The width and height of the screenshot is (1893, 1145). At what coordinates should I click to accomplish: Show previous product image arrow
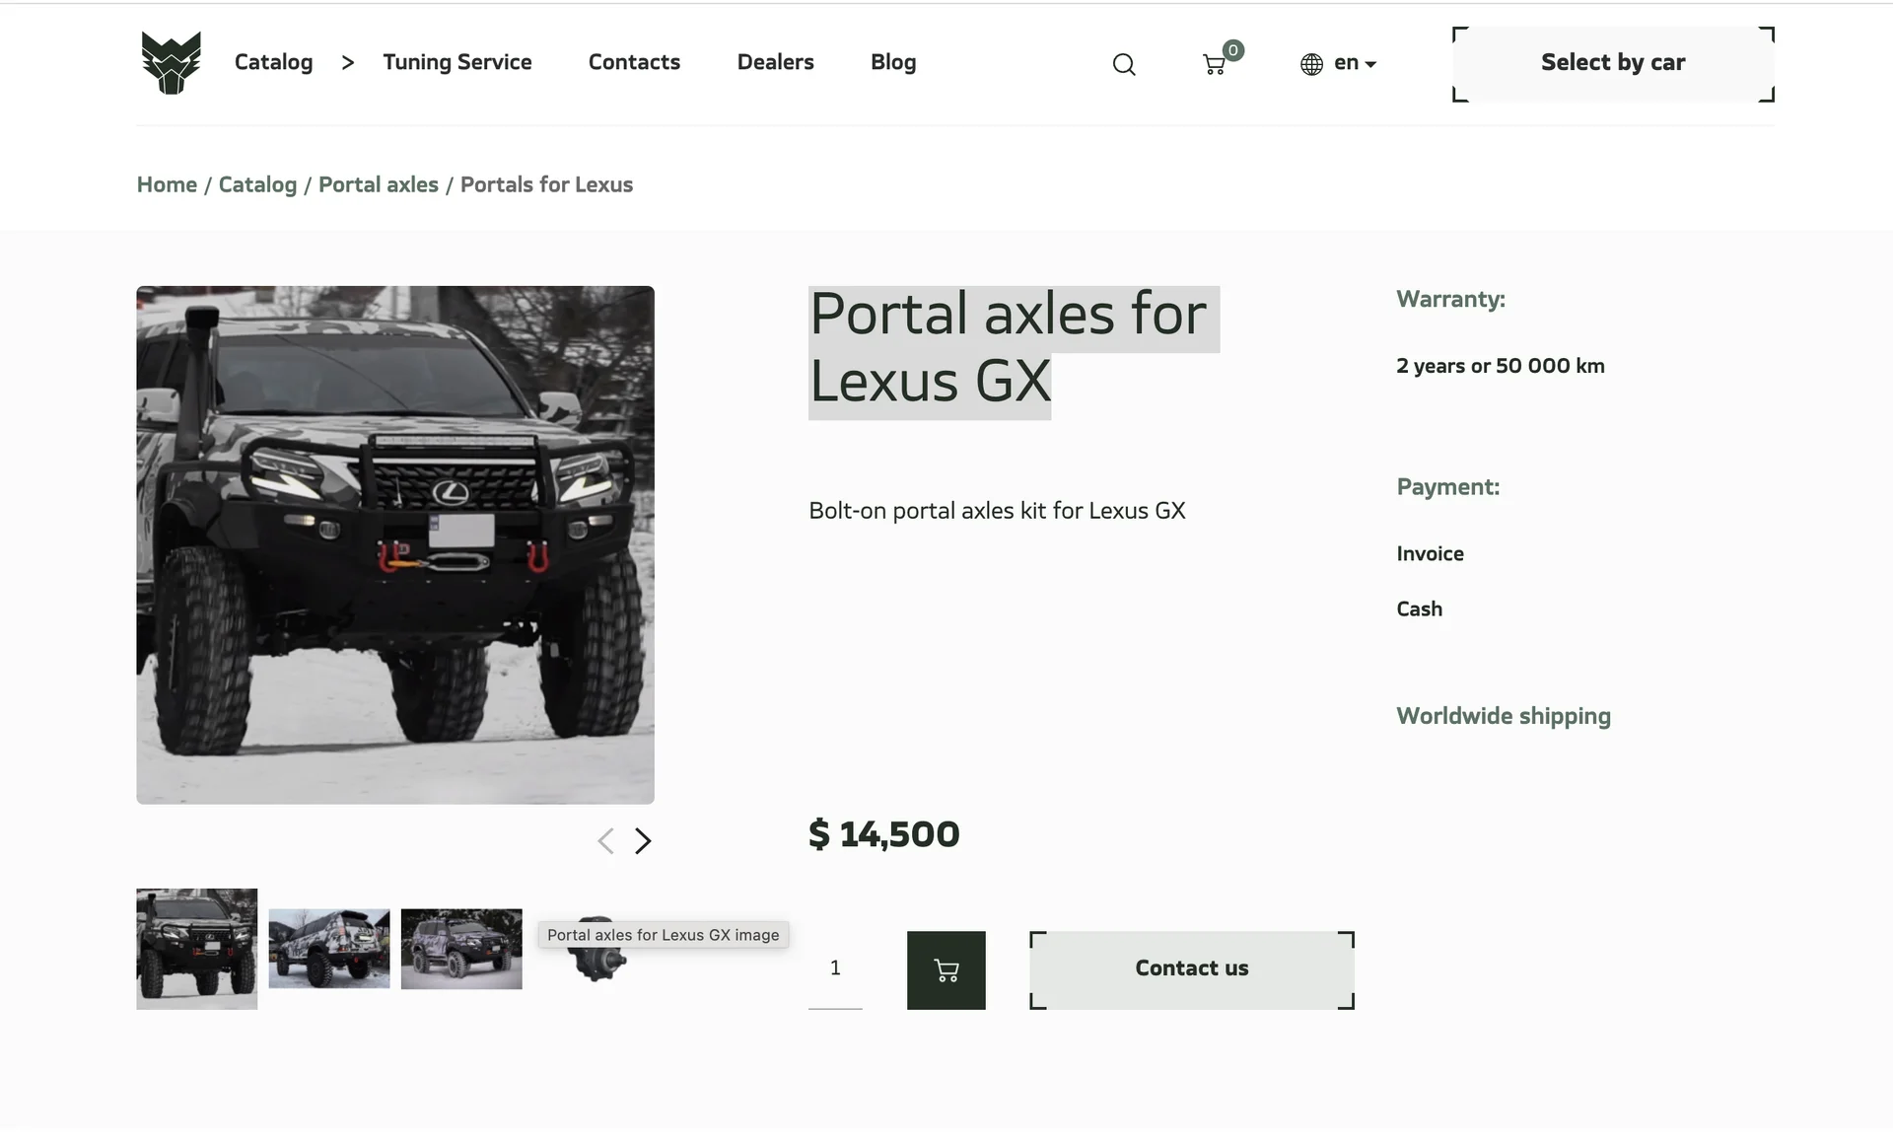click(x=605, y=840)
